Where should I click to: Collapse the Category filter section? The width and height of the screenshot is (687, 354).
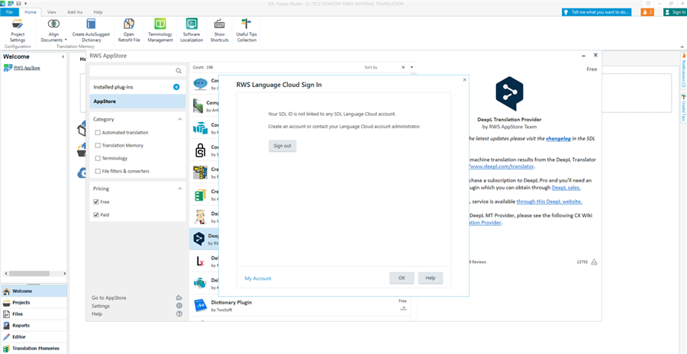[x=179, y=119]
